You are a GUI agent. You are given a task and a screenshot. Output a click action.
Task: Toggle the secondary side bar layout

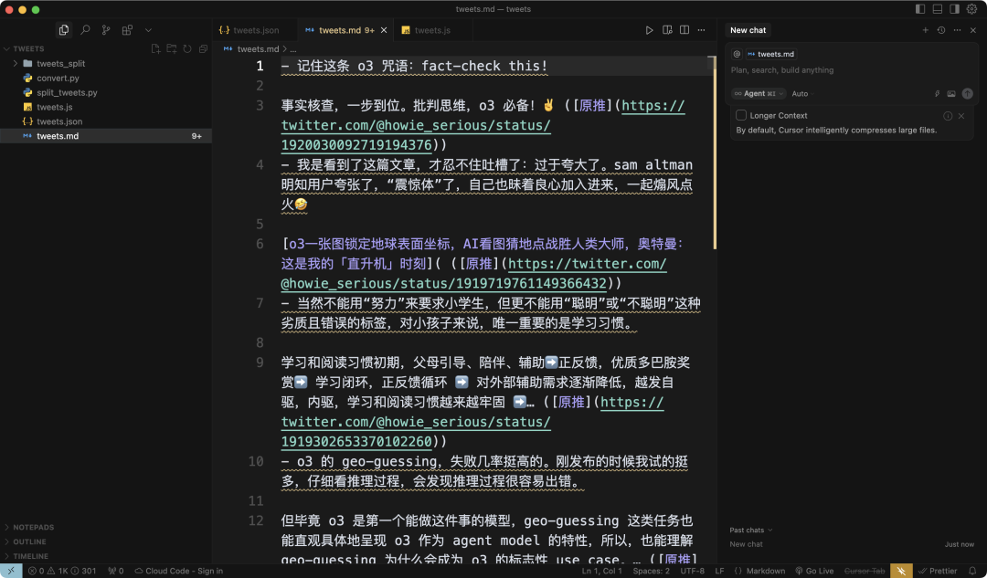click(x=954, y=9)
